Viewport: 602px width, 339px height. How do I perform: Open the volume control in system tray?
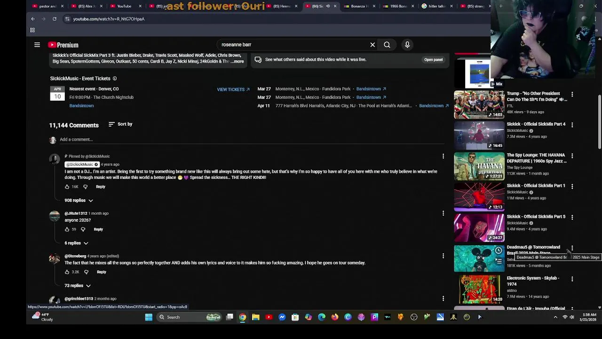pyautogui.click(x=572, y=317)
